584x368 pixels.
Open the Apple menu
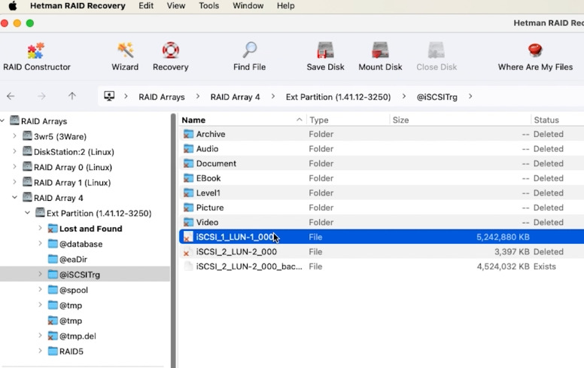(13, 6)
